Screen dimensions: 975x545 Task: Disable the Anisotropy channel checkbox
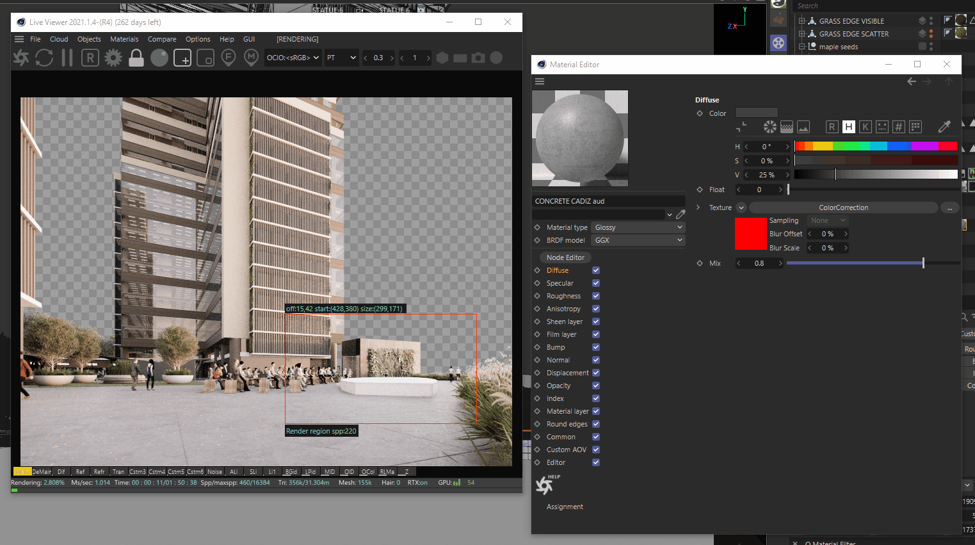tap(596, 309)
